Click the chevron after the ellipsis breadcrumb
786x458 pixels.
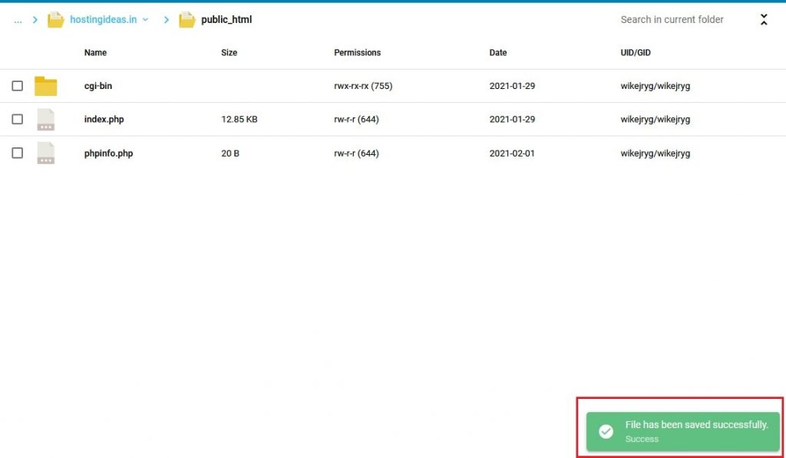point(35,19)
